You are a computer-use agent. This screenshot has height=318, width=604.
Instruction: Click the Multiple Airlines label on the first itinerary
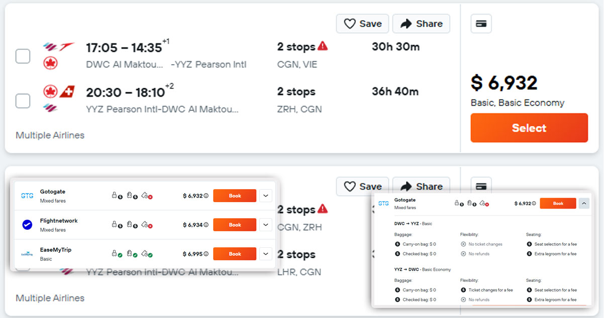tap(50, 135)
